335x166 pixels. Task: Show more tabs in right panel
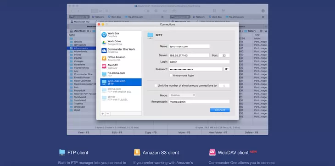[x=263, y=17]
